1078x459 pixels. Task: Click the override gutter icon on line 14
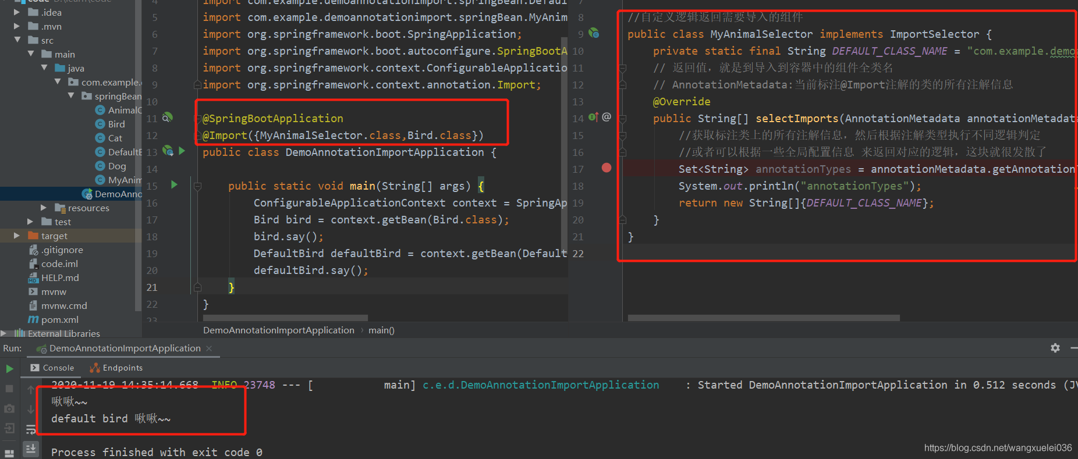[593, 118]
